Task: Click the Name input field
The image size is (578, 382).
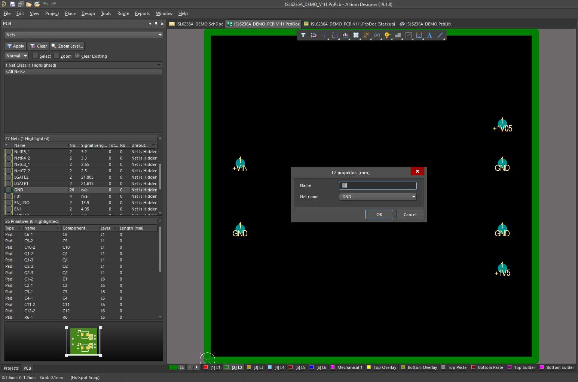Action: click(377, 185)
